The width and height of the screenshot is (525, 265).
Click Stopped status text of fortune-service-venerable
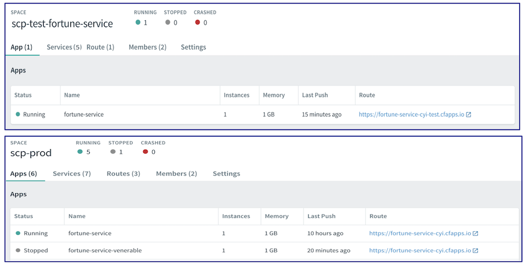[36, 250]
